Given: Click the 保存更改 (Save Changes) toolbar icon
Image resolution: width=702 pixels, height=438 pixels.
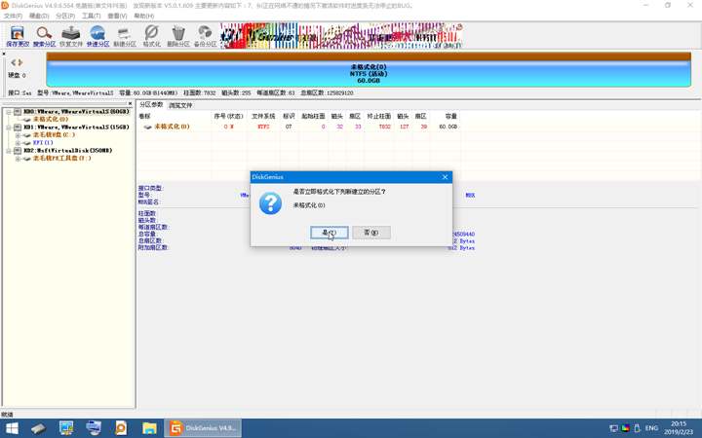Looking at the screenshot, I should (x=17, y=37).
